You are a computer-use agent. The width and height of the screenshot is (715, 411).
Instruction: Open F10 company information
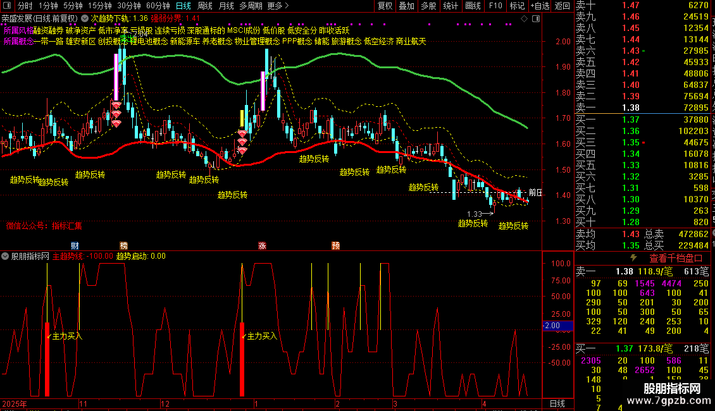pos(495,6)
